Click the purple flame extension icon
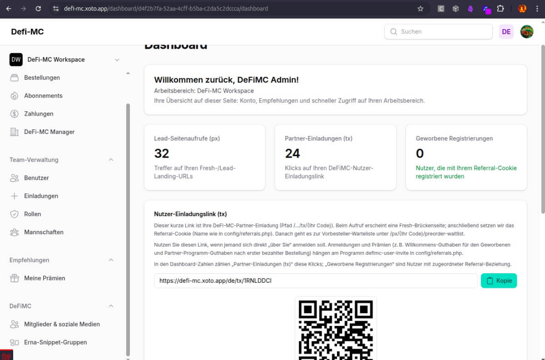 [470, 9]
